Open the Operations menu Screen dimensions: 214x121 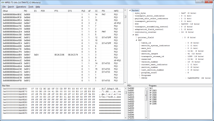pos(21,7)
